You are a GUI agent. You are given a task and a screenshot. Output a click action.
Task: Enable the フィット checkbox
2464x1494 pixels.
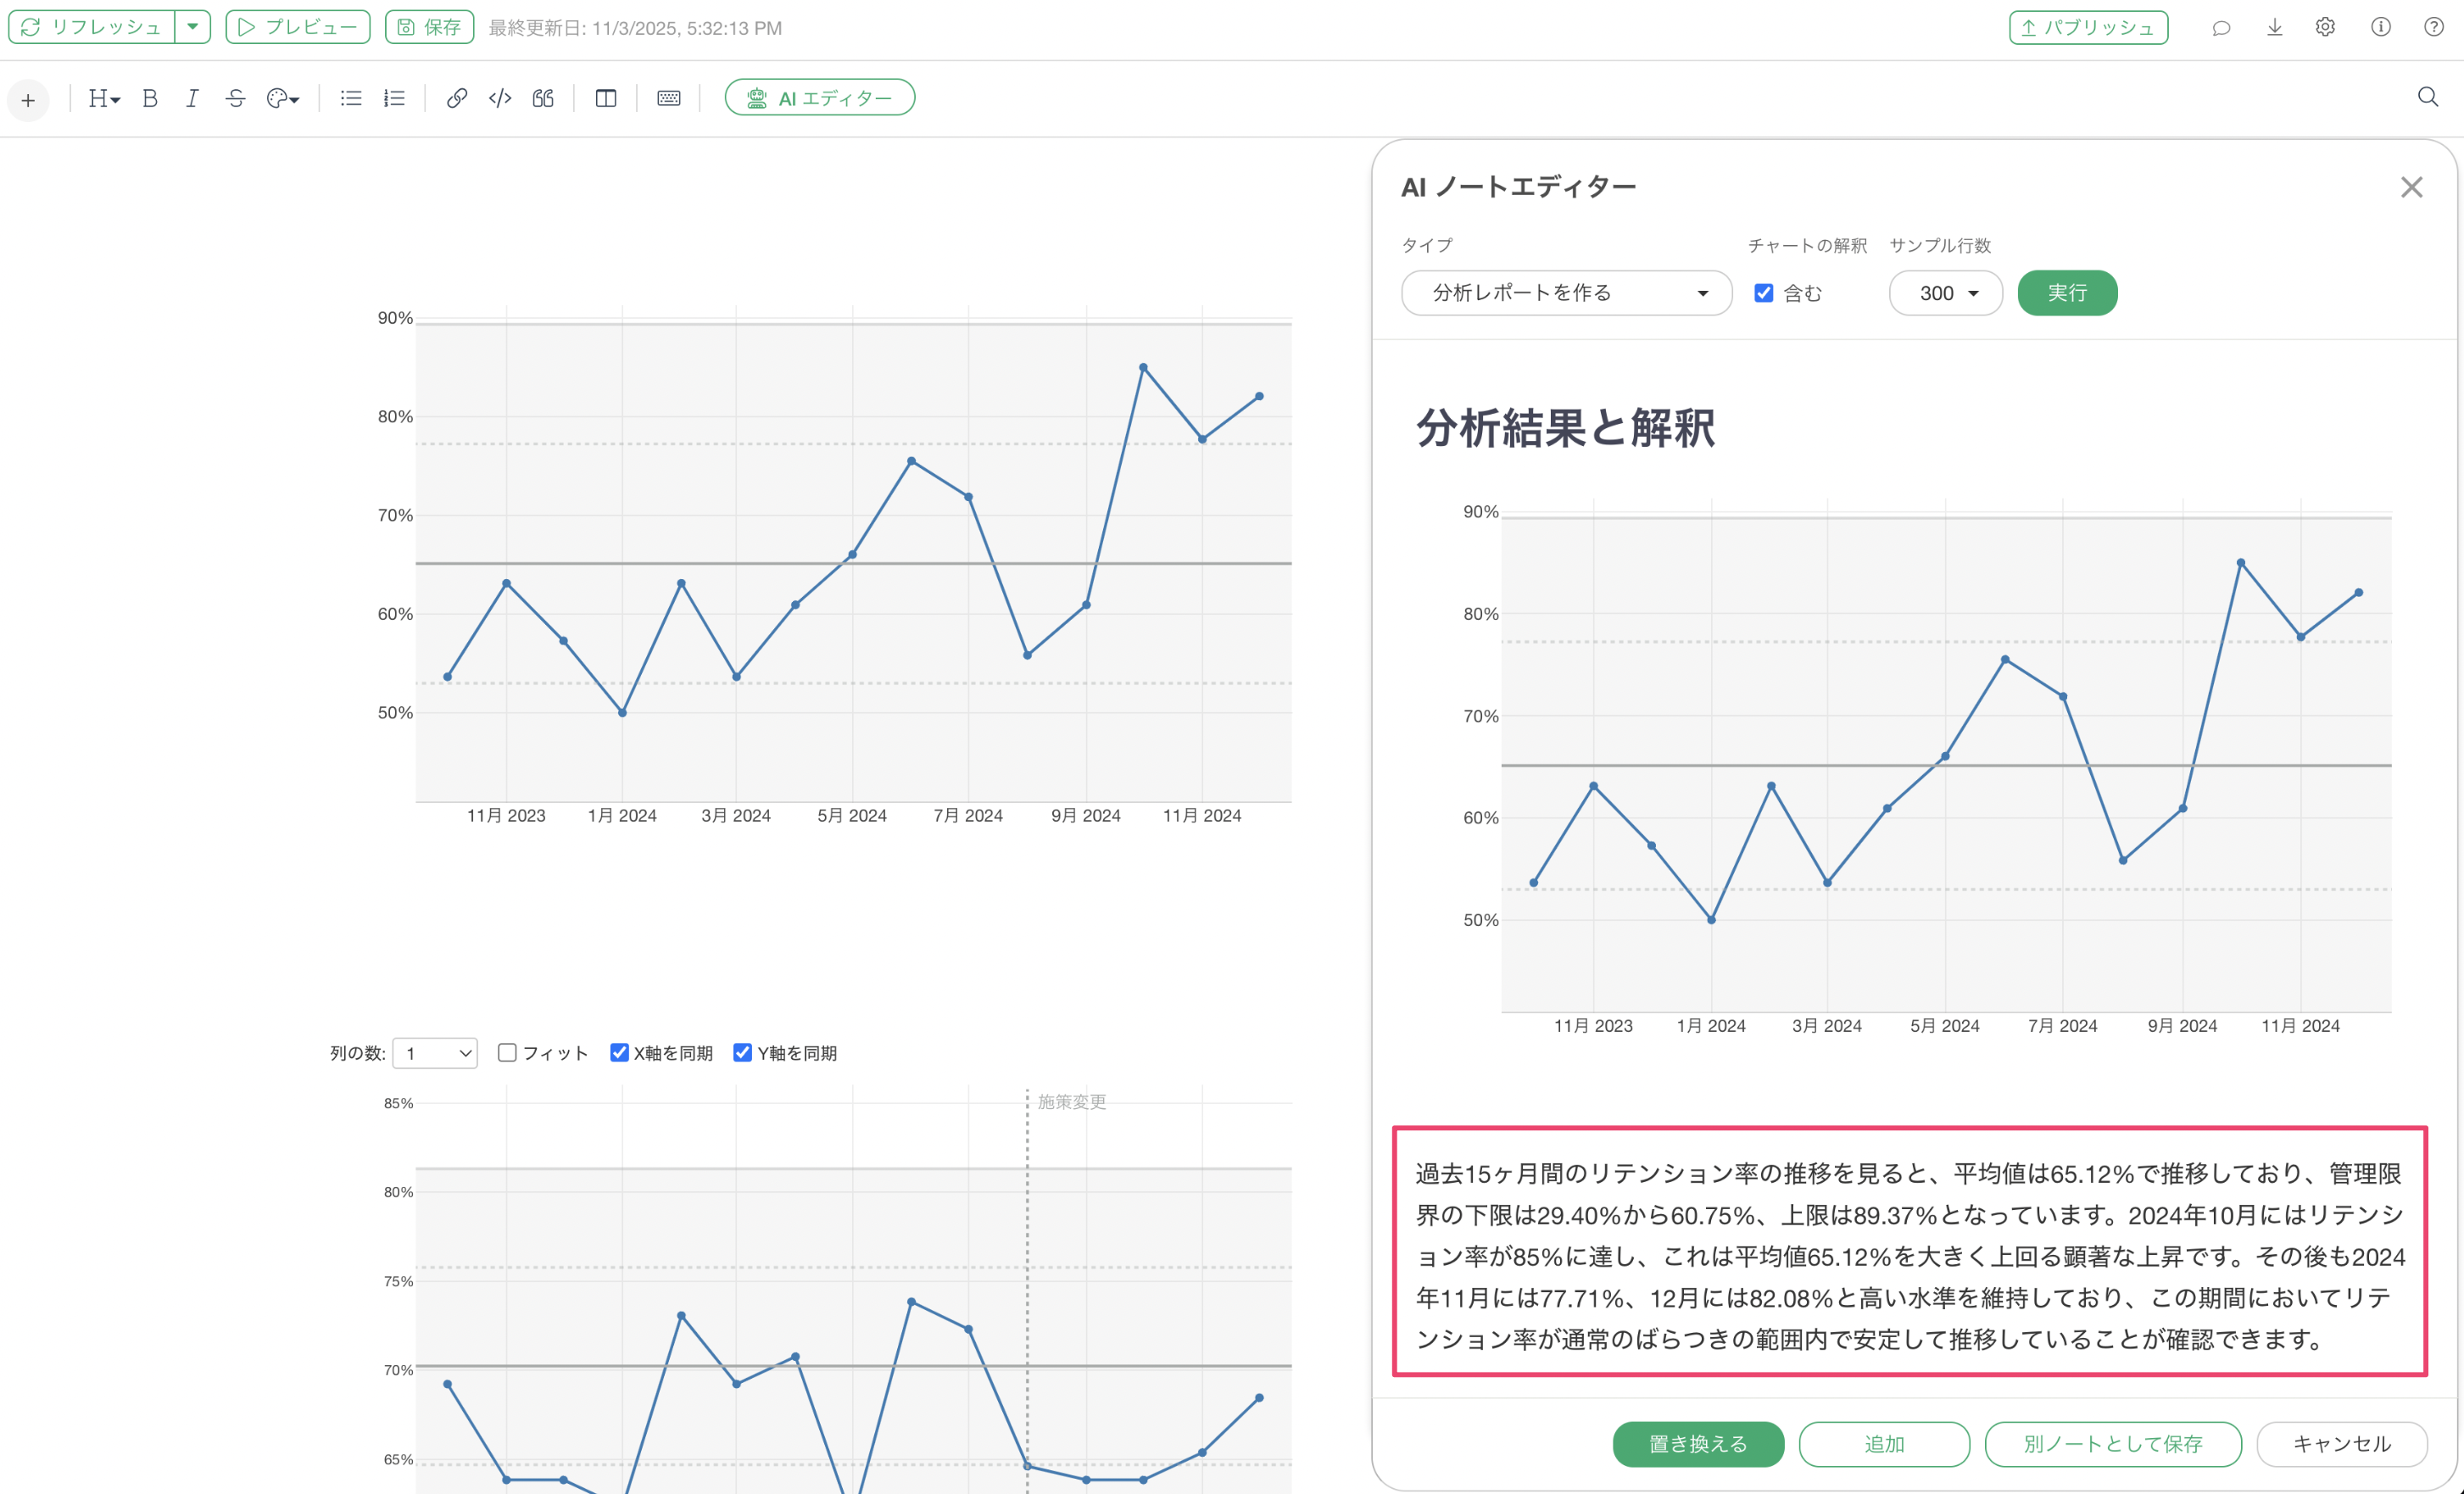coord(507,1052)
